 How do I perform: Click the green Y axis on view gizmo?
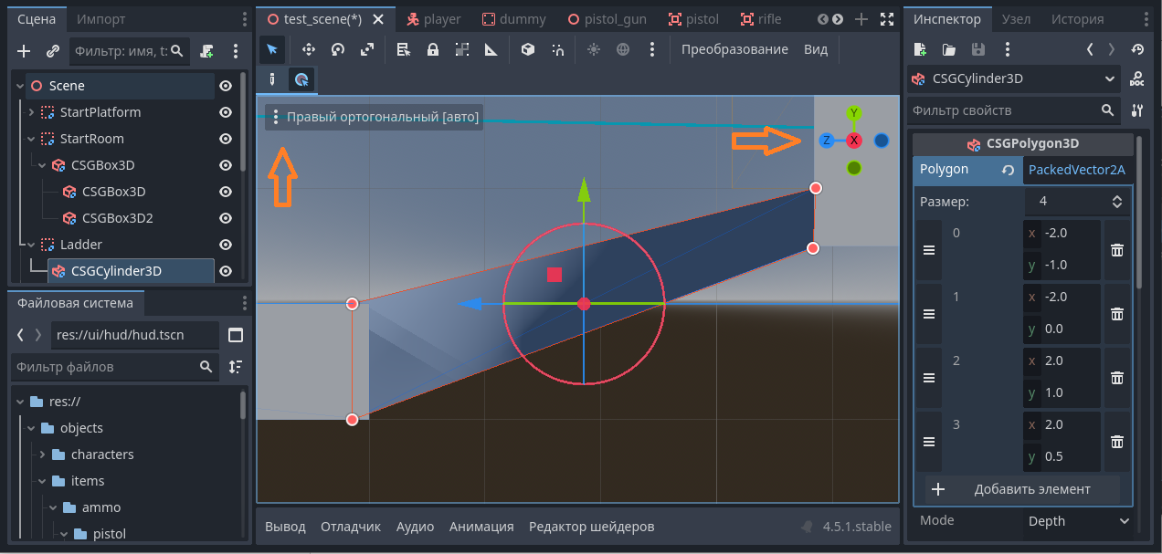click(x=854, y=113)
